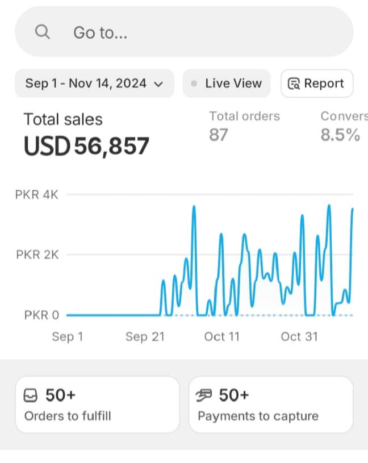Open the Payments to capture card
The width and height of the screenshot is (368, 463).
[x=271, y=404]
